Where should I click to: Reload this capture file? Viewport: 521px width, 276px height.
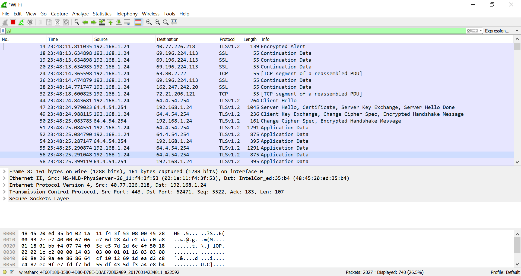(66, 22)
